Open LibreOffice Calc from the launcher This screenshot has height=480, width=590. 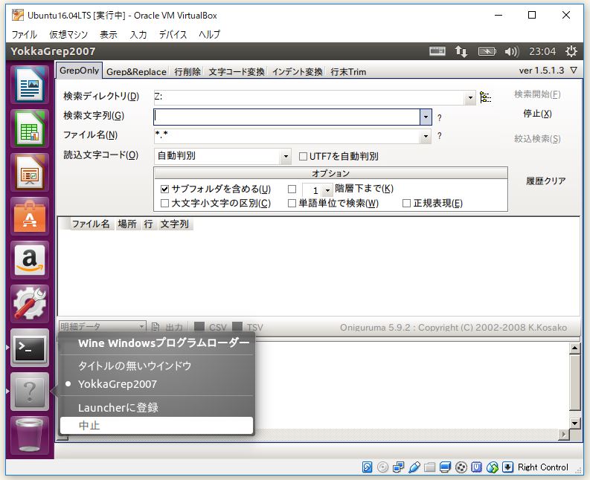(x=30, y=129)
